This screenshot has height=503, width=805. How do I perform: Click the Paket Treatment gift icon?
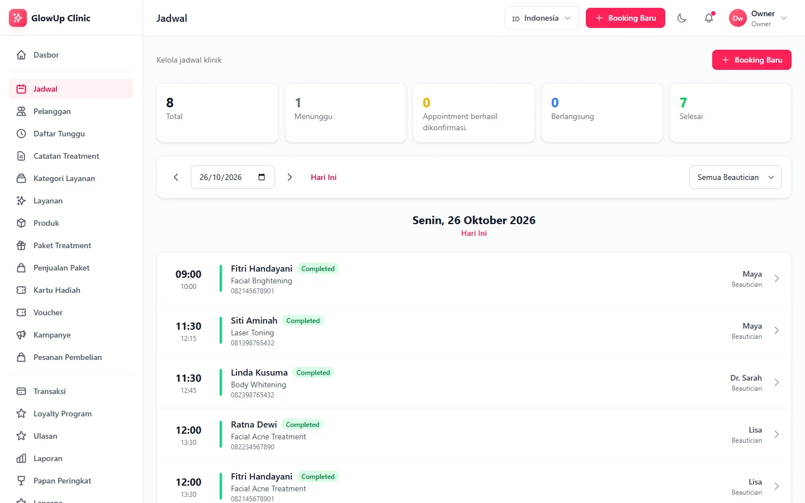point(21,245)
